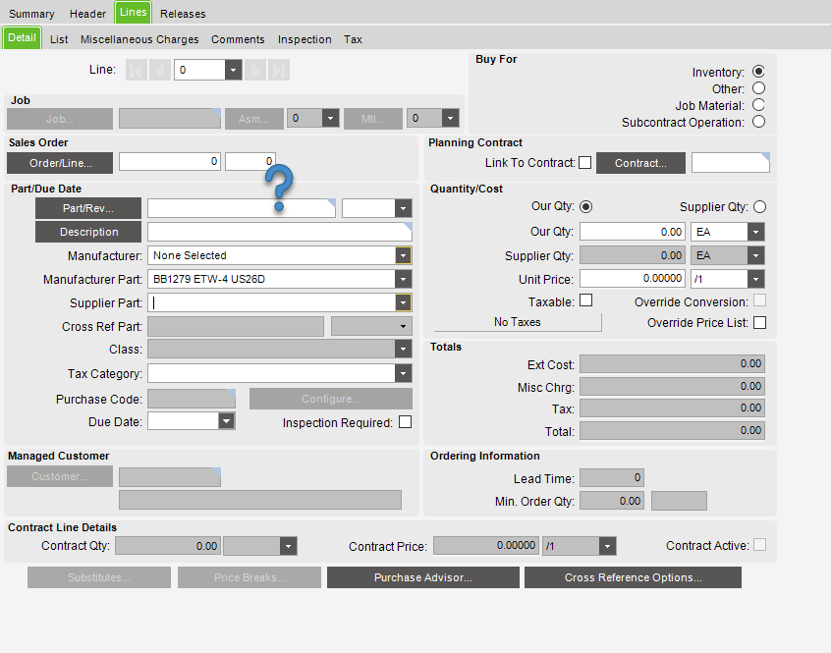Screen dimensions: 831x653
Task: Choose Our Qty radio option
Action: click(x=585, y=206)
